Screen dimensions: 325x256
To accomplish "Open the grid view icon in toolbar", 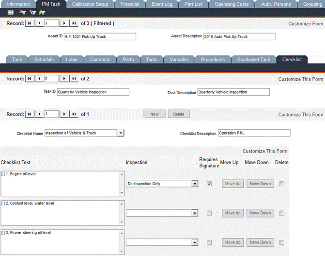I will point(11,12).
